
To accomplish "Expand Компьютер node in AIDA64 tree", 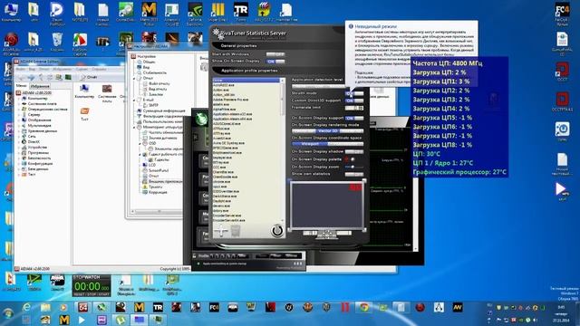I will click(19, 99).
